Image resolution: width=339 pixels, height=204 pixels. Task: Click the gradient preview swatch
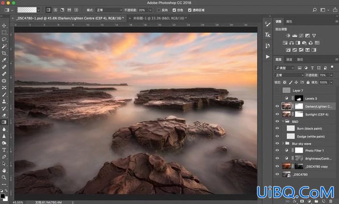[x=27, y=10]
